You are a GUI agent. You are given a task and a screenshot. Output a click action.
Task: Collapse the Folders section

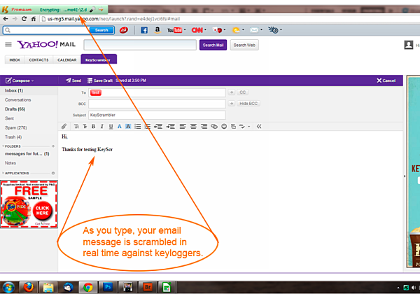(3, 146)
